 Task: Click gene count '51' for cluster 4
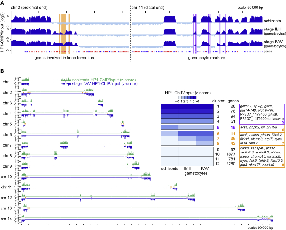pos(233,121)
